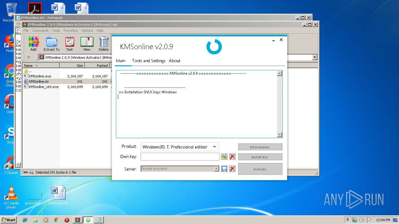Switch to WinRAR taskbar button
This screenshot has width=399, height=224.
pyautogui.click(x=78, y=220)
